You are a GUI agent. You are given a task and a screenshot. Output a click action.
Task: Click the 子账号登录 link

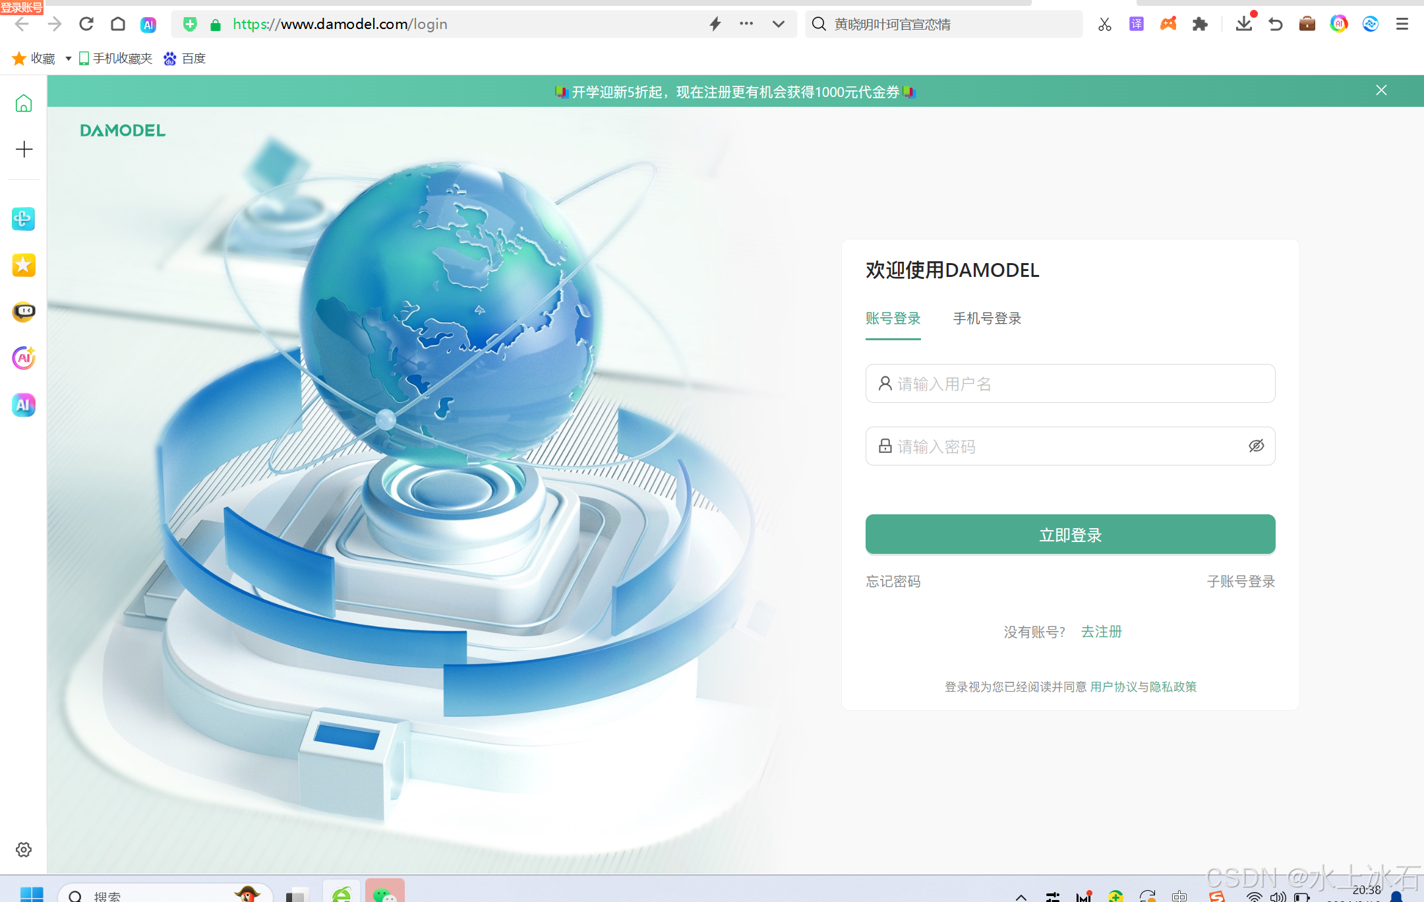[1241, 582]
